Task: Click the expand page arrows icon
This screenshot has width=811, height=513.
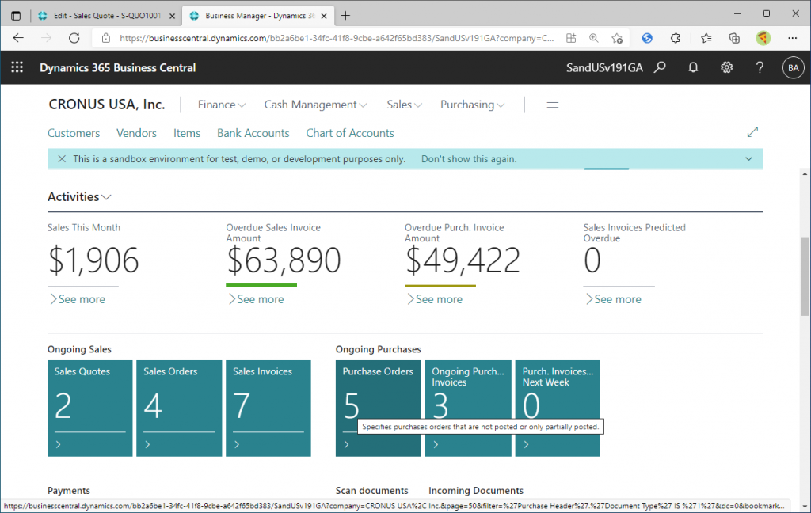Action: (x=752, y=132)
